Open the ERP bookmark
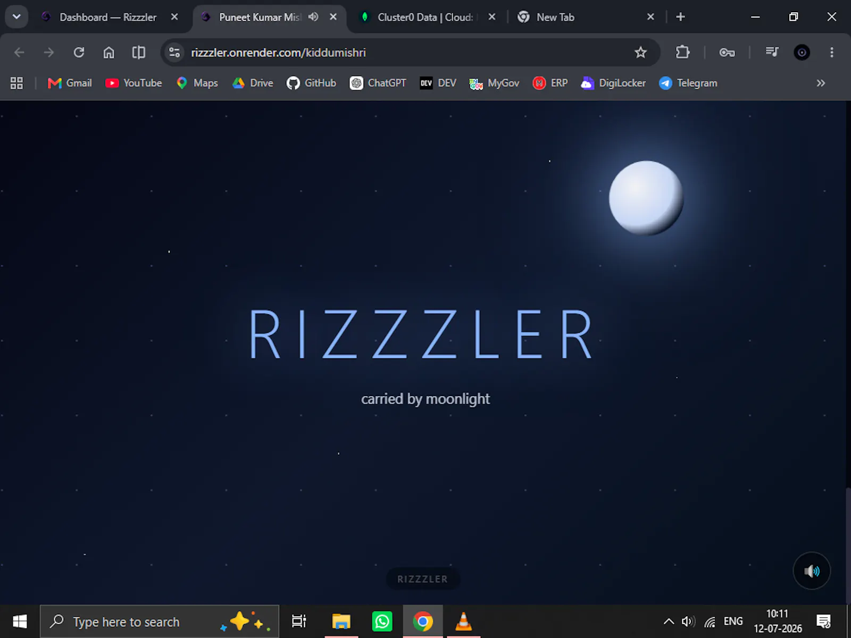 [x=550, y=83]
